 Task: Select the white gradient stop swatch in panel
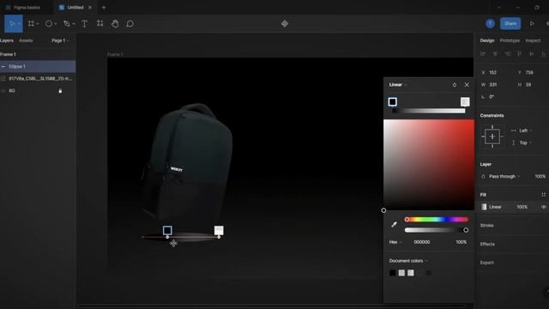[465, 102]
